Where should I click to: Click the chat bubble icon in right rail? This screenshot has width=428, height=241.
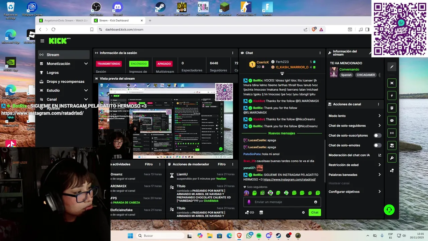(392, 120)
